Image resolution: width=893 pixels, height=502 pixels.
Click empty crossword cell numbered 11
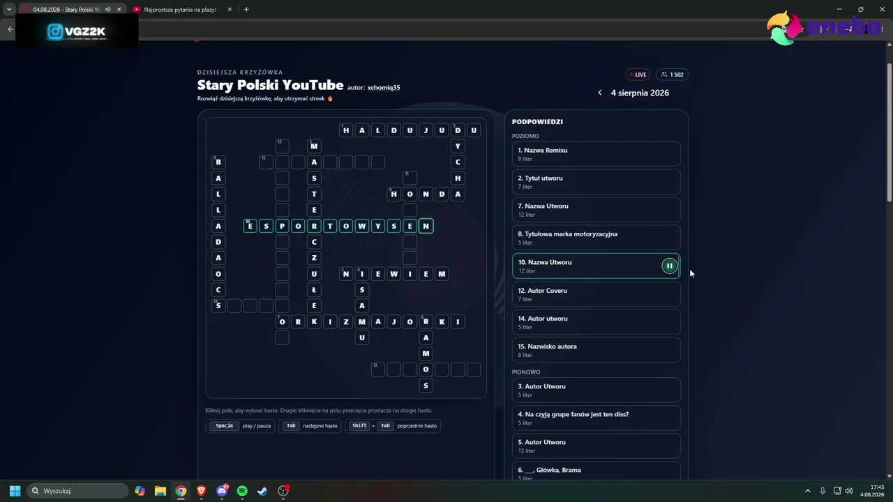[x=410, y=178]
